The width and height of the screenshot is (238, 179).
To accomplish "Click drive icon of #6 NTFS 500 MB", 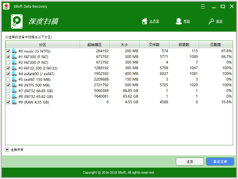I will 14,85.
